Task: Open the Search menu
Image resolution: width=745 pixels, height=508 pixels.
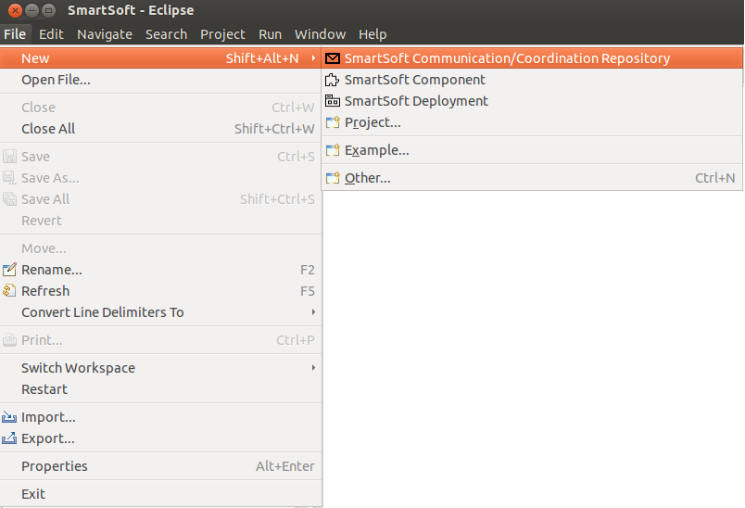Action: tap(166, 34)
